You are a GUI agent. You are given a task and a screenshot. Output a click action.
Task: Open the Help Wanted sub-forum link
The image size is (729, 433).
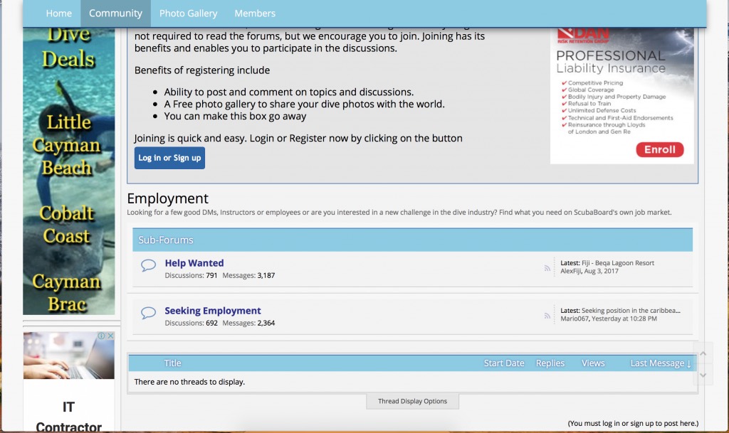194,263
